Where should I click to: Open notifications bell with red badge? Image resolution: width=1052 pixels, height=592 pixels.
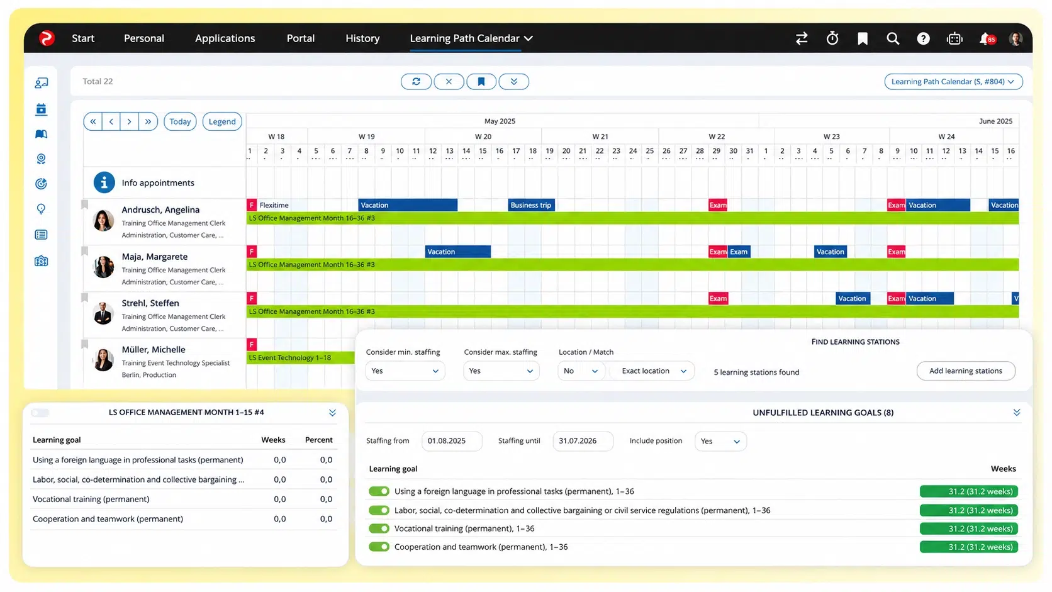[987, 38]
